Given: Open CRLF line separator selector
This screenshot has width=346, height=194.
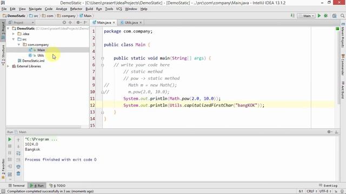Looking at the screenshot, I should click(x=311, y=191).
